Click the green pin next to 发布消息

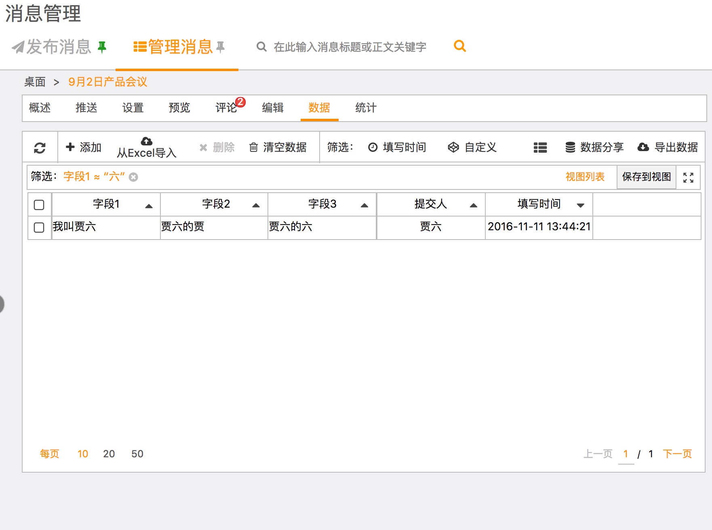coord(102,47)
